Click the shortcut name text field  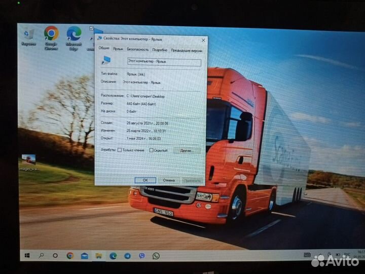tap(157, 62)
